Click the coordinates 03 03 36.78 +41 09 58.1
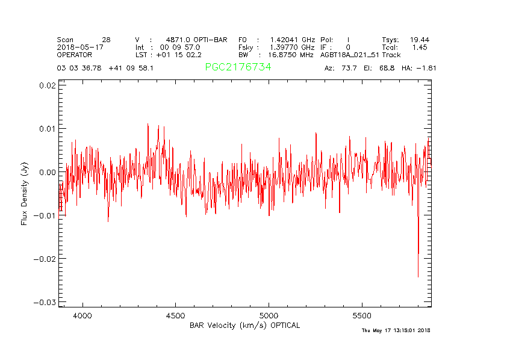Viewport: 507px width, 358px height. 105,68
